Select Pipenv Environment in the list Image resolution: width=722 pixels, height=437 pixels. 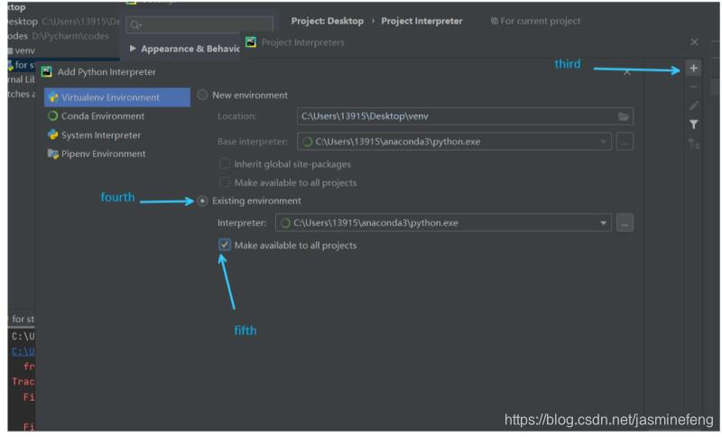click(x=117, y=153)
